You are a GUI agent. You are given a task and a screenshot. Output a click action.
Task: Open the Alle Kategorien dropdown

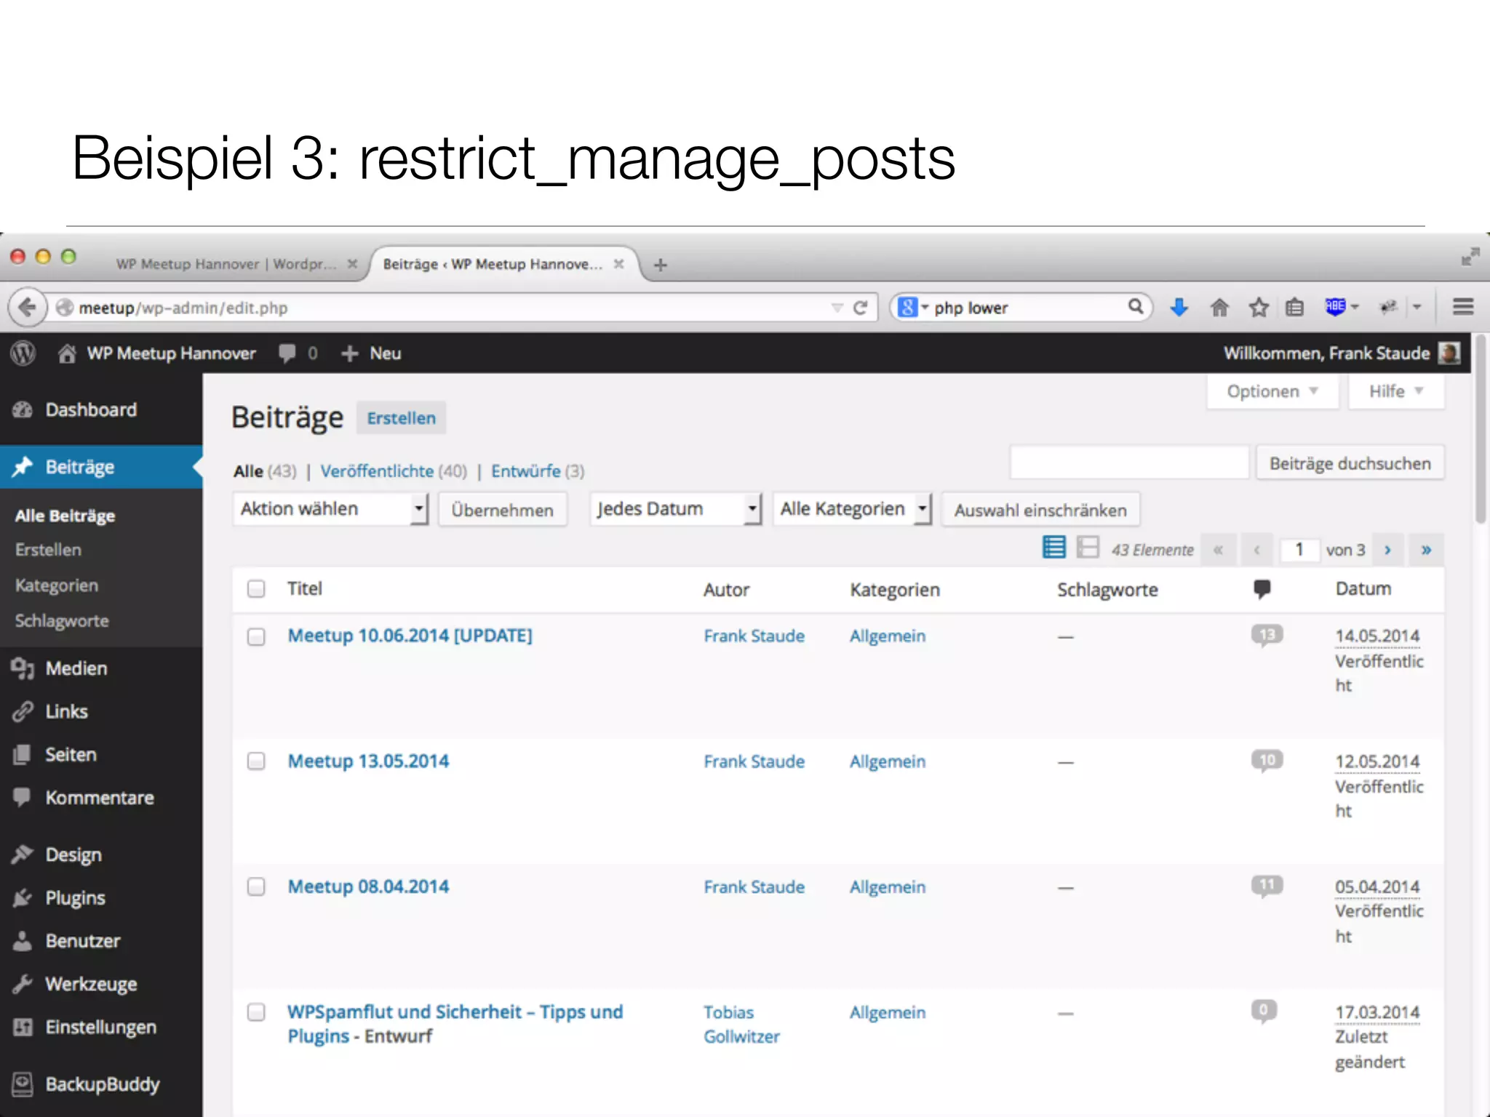[853, 509]
